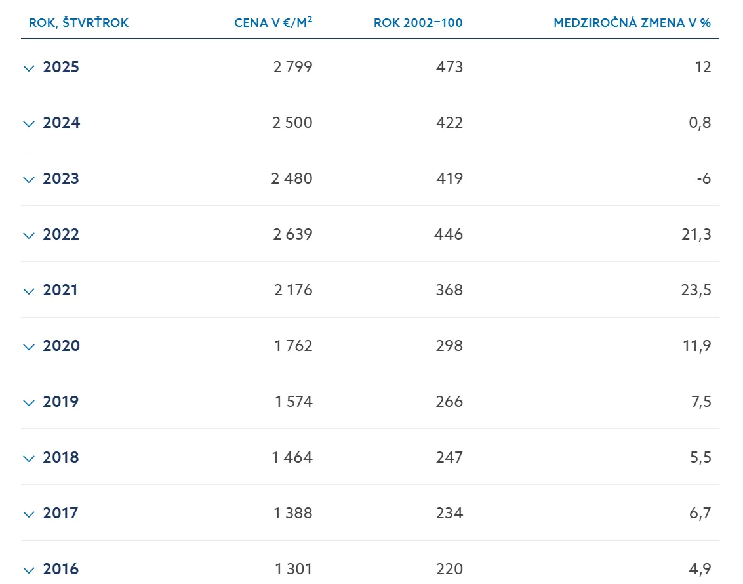Expand the 2017 row chevron
Screen dimensions: 743x584
pyautogui.click(x=28, y=514)
